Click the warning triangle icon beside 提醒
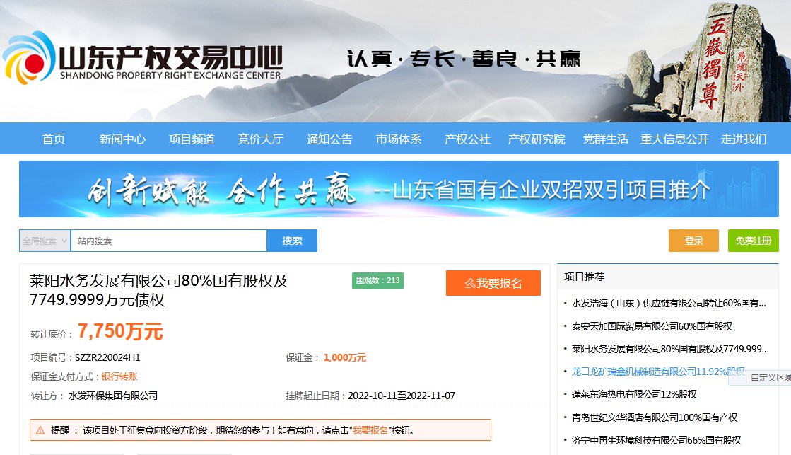Image resolution: width=791 pixels, height=455 pixels. click(x=40, y=430)
